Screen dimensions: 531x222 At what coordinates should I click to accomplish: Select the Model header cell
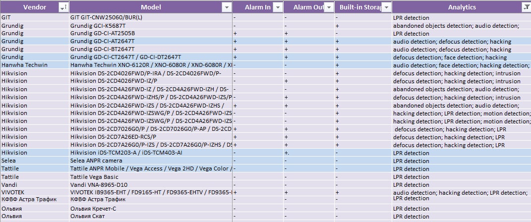click(x=151, y=7)
